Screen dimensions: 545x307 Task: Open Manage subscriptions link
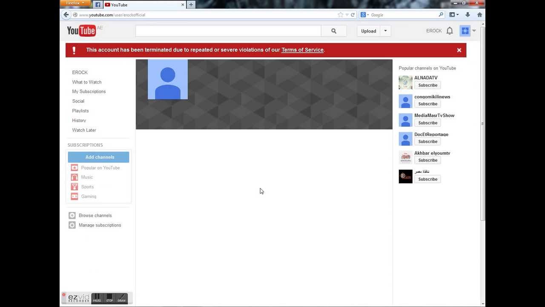coord(100,225)
